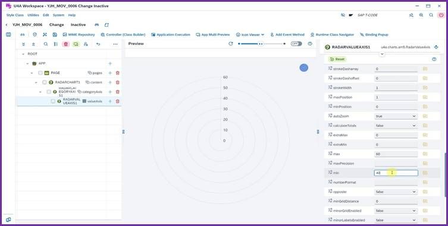Collapse the RADARCHART1 tree node
Viewport: 448px width, 226px height.
[x=36, y=82]
